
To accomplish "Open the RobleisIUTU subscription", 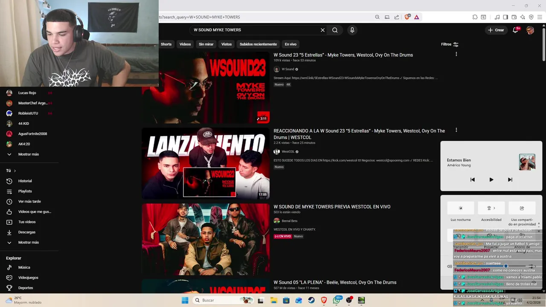I will [x=28, y=113].
